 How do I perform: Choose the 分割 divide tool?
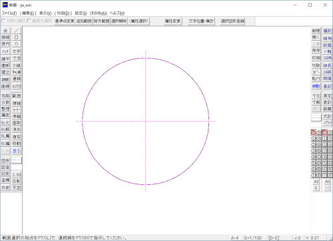pyautogui.click(x=5, y=102)
